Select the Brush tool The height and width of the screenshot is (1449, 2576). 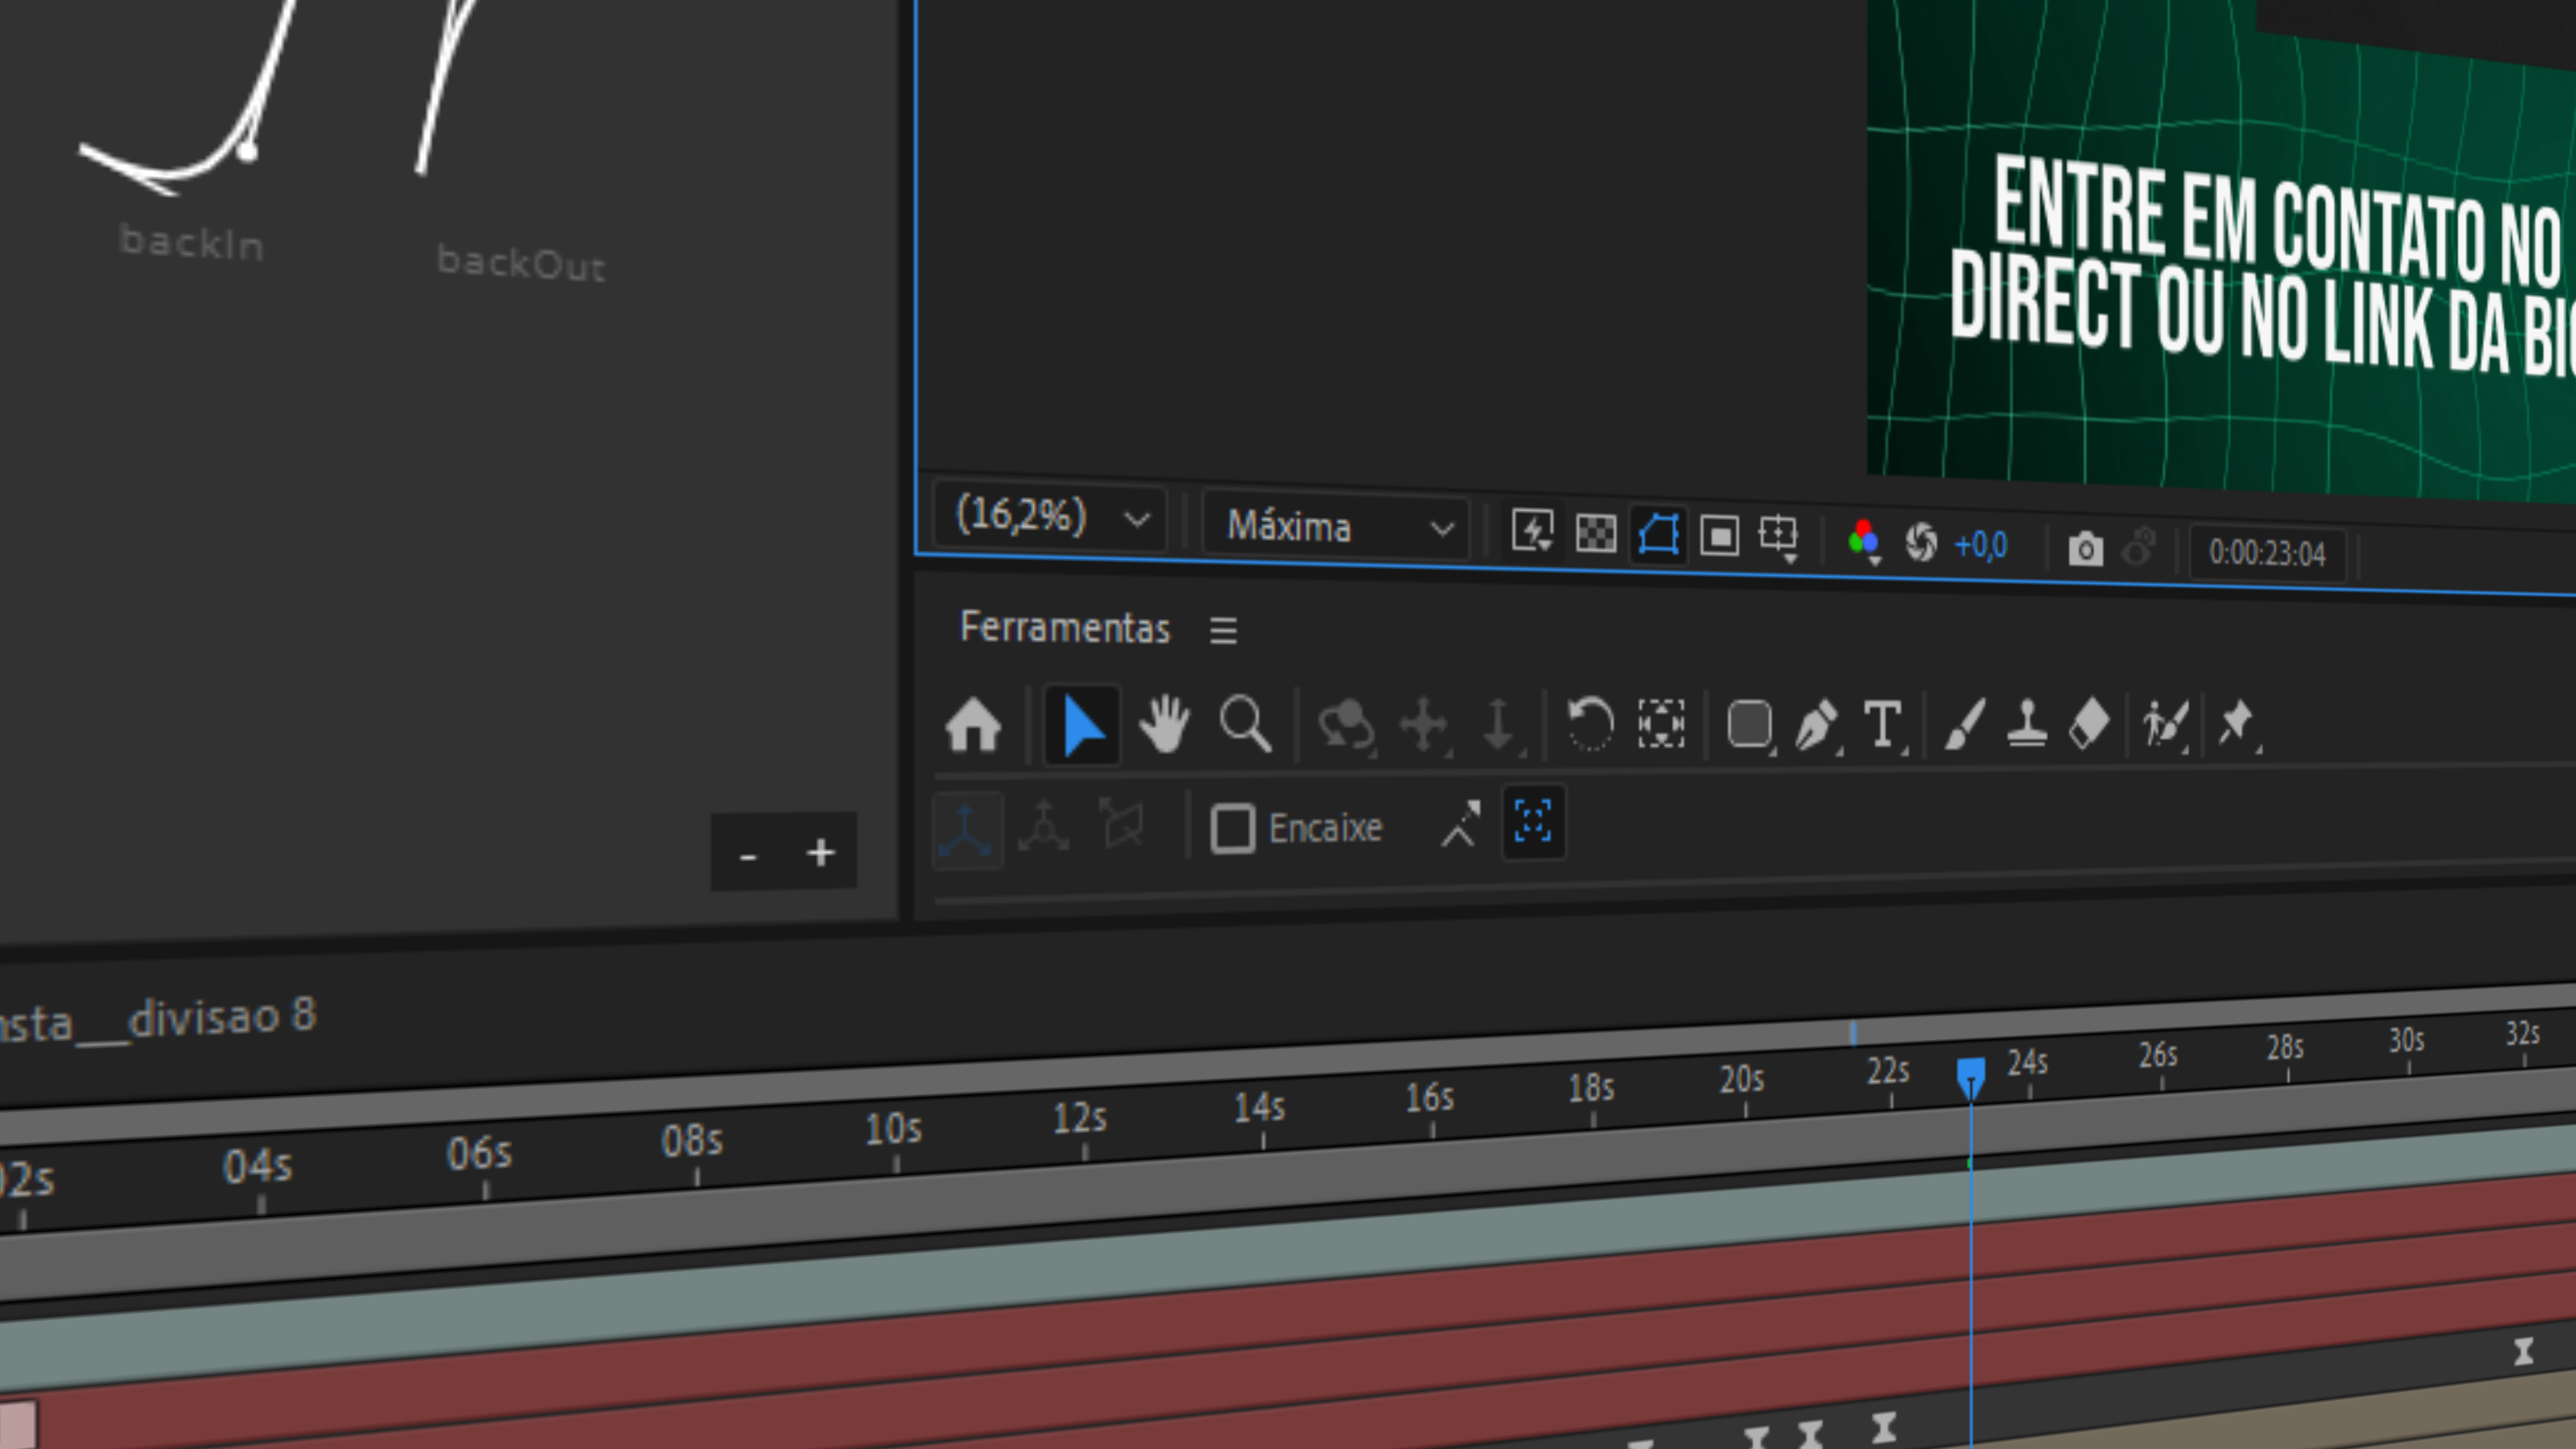(1964, 724)
